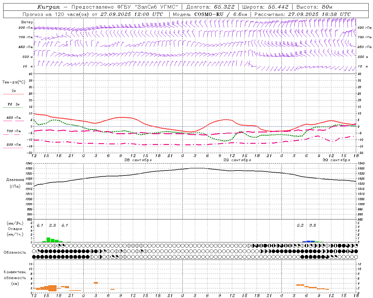Image resolution: width=373 pixels, height=298 pixels.
Task: Click the station name "Kurgan" in the header
Action: pyautogui.click(x=48, y=7)
